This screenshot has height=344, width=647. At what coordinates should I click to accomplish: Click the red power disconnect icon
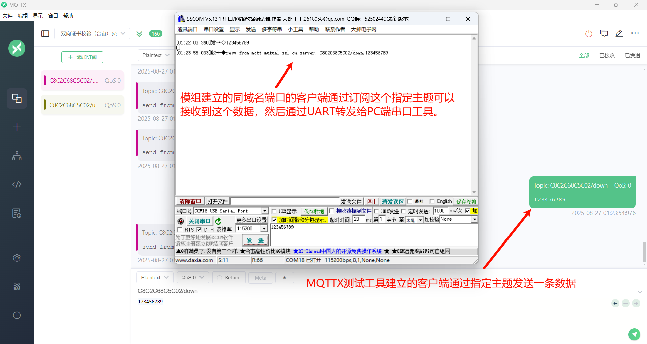589,33
